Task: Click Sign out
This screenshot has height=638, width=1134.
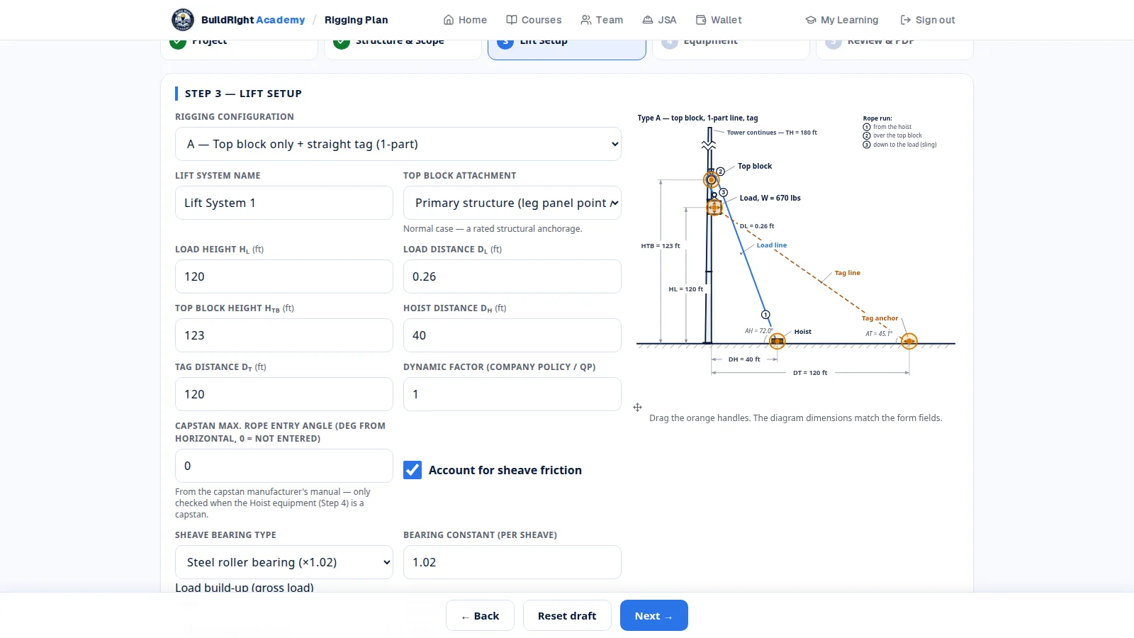Action: pyautogui.click(x=928, y=20)
